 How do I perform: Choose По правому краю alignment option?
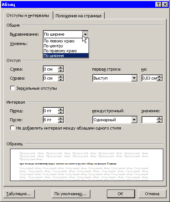[66, 51]
